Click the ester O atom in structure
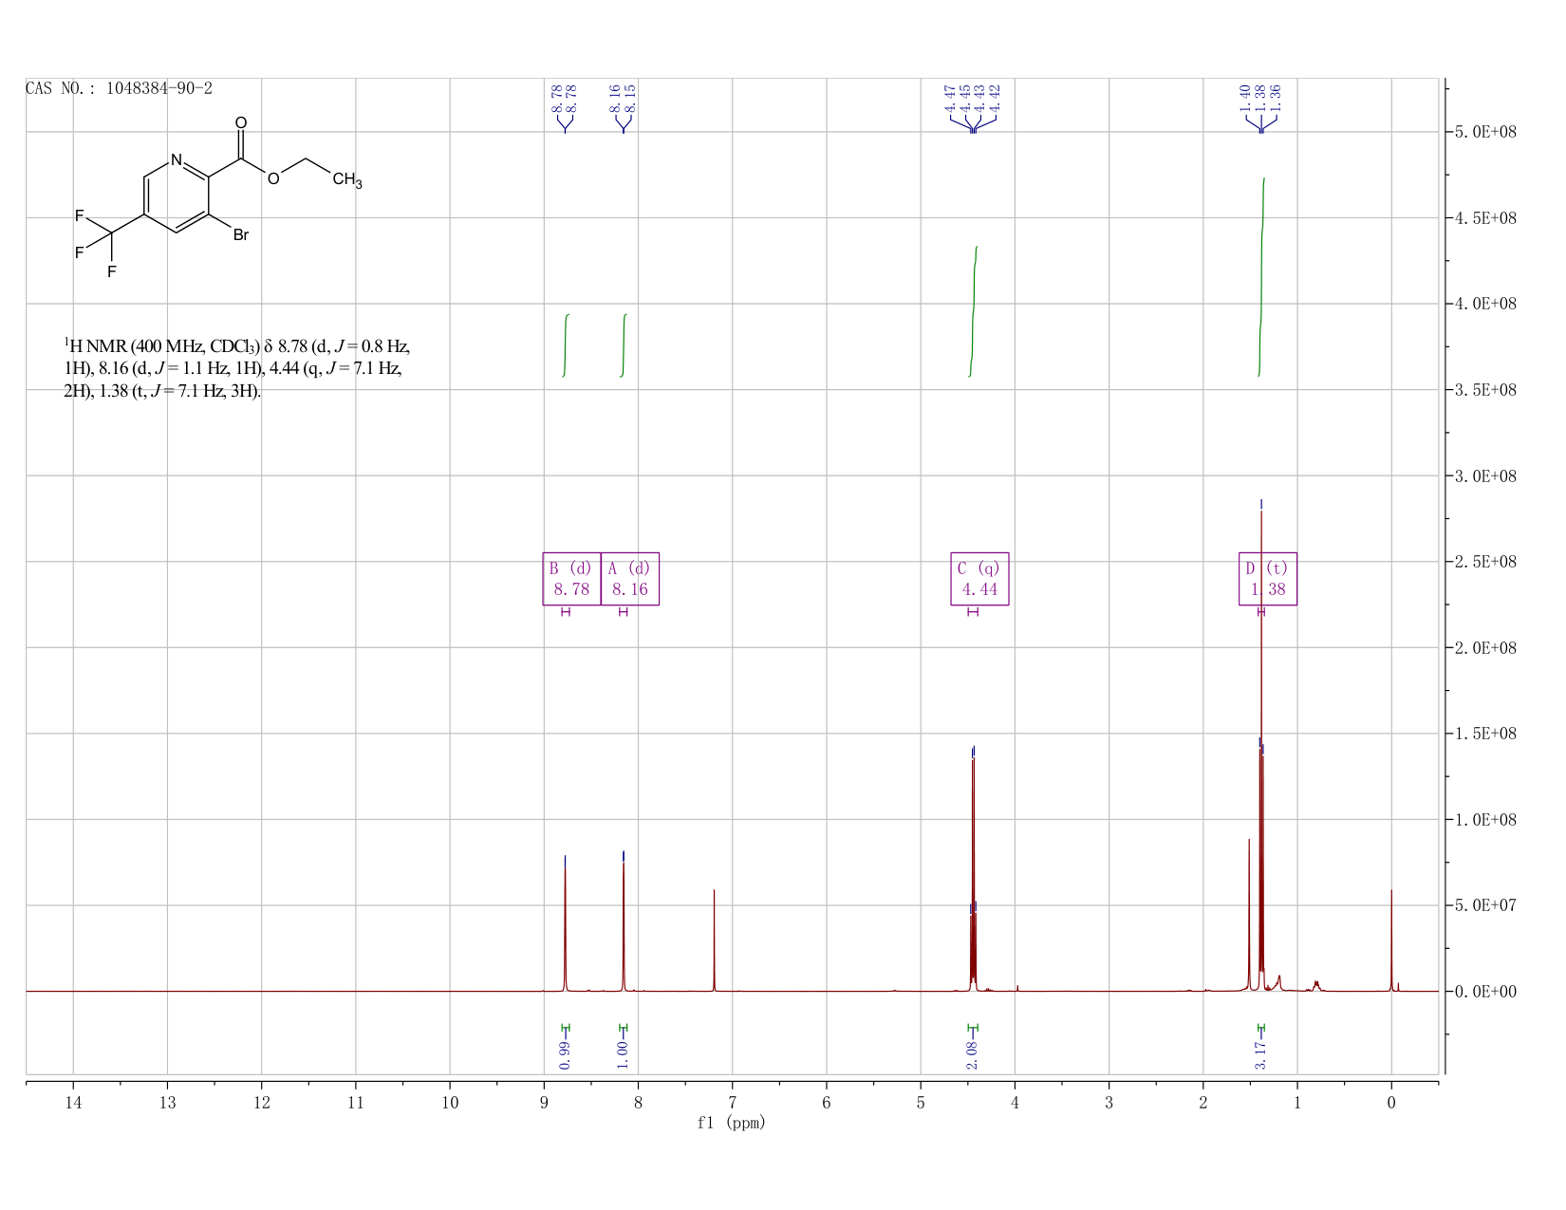The image size is (1566, 1210). [273, 179]
